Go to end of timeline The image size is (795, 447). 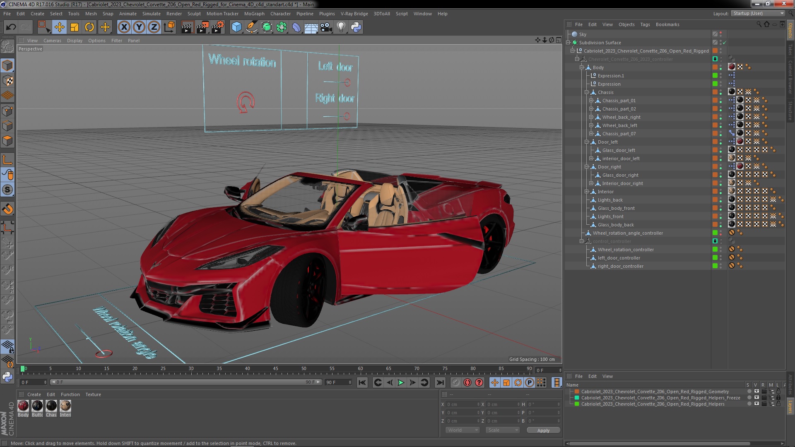tap(440, 382)
